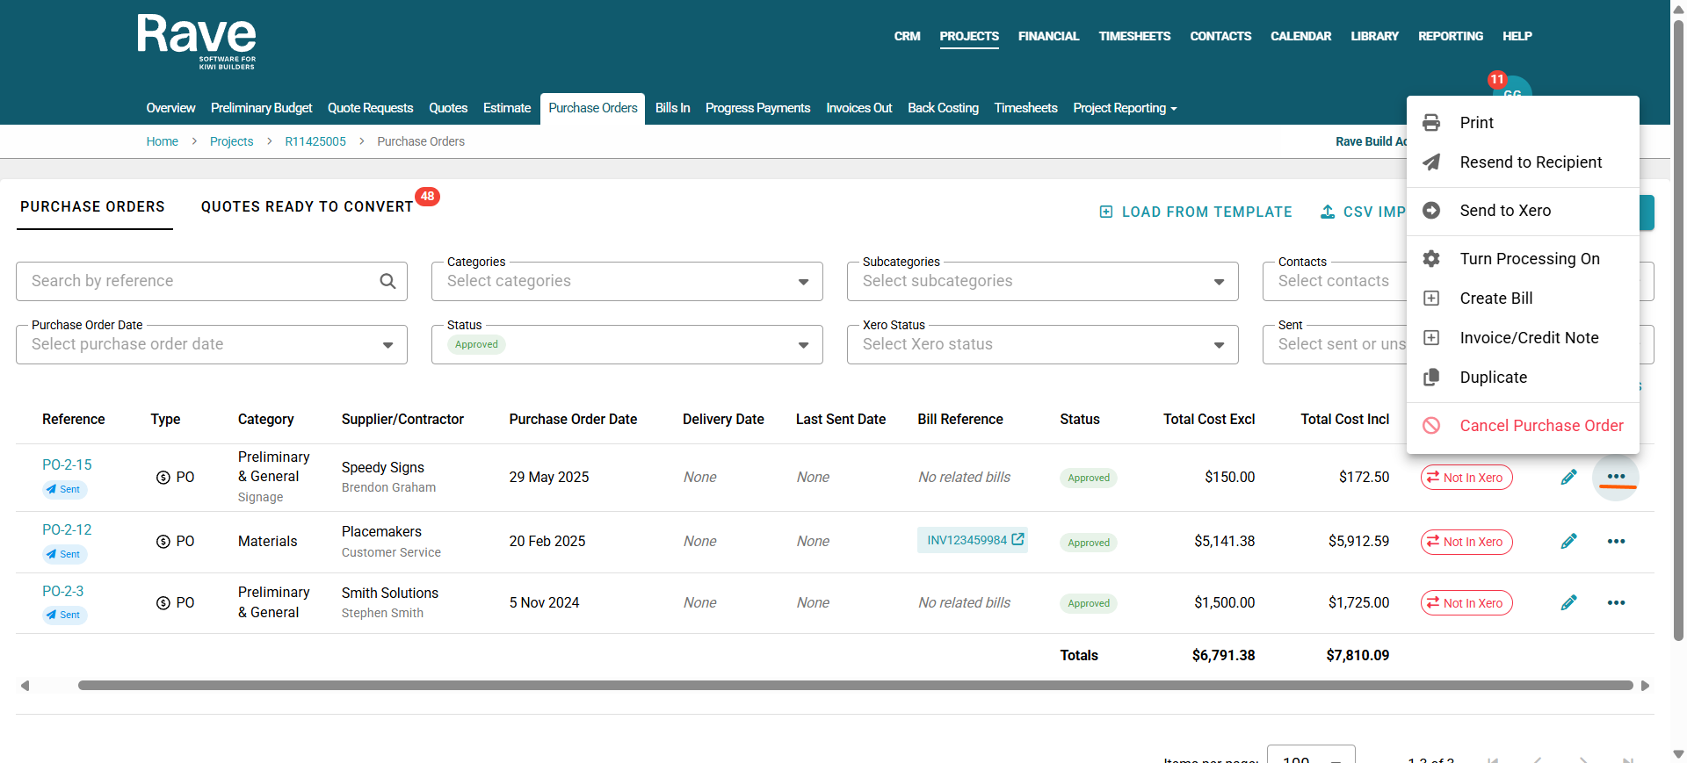Open the Xero Status dropdown
This screenshot has height=763, width=1687.
point(1218,345)
